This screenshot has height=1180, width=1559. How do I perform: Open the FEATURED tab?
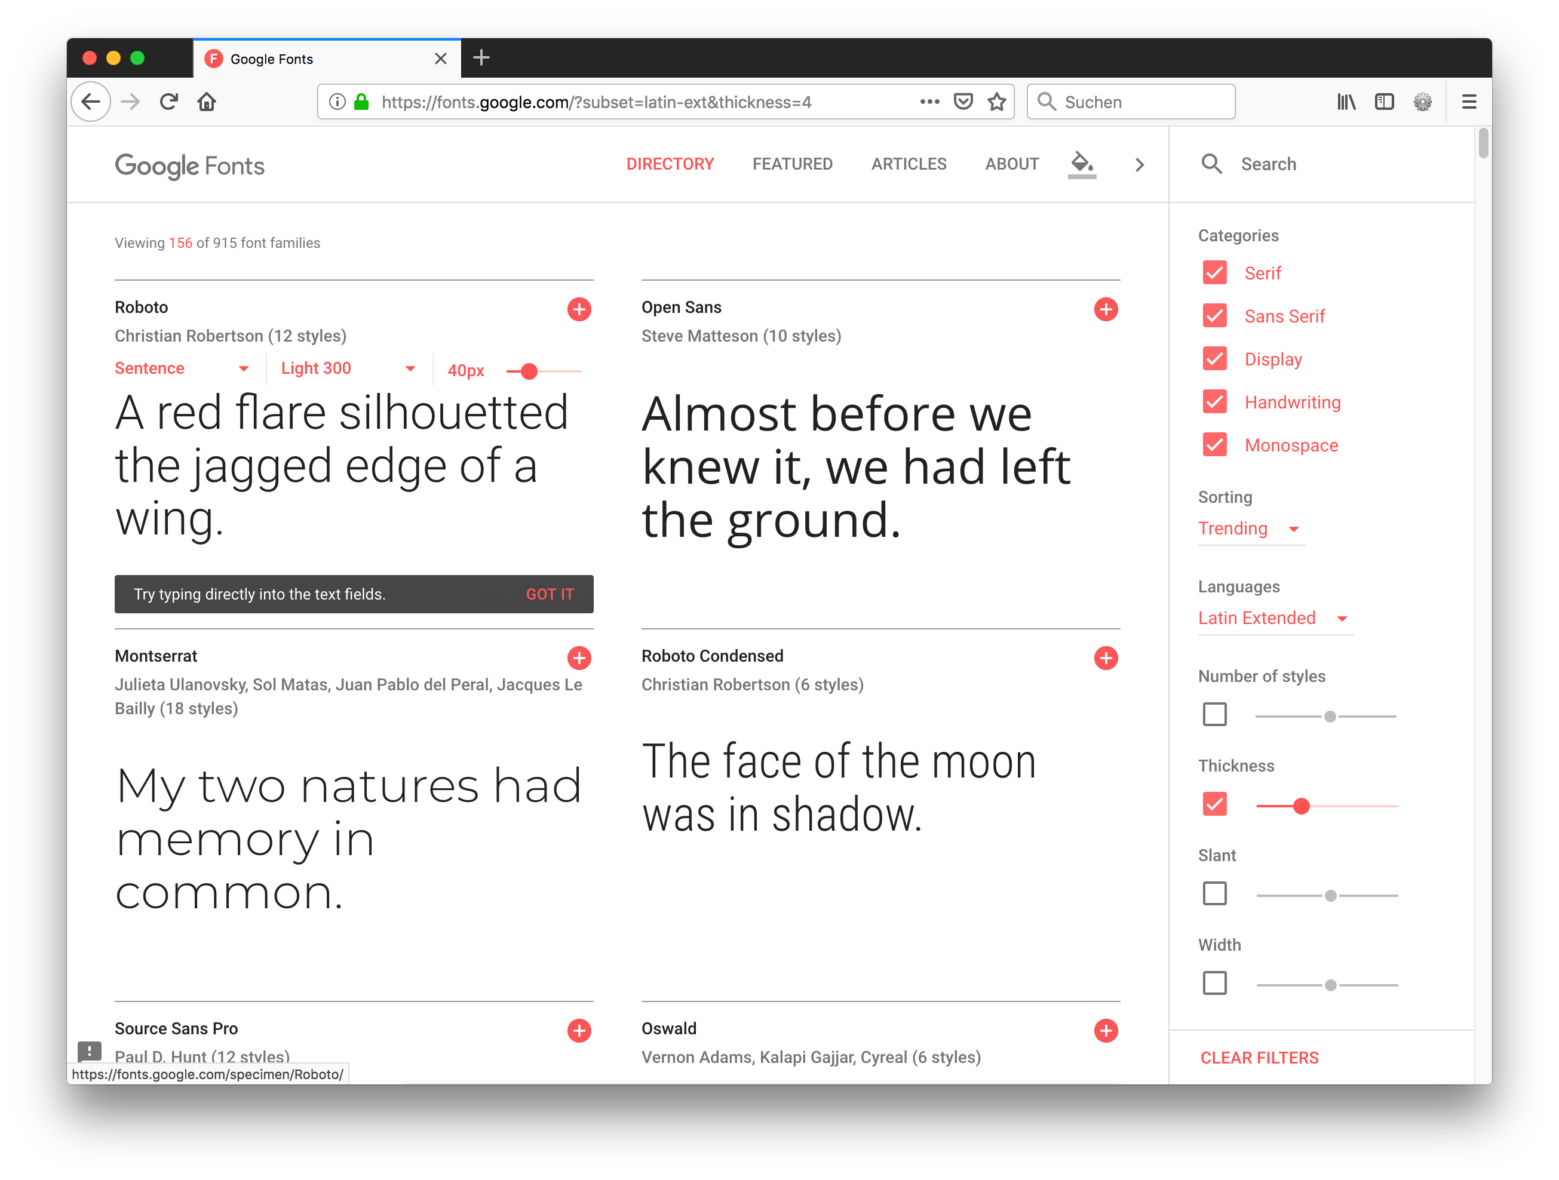pyautogui.click(x=792, y=164)
